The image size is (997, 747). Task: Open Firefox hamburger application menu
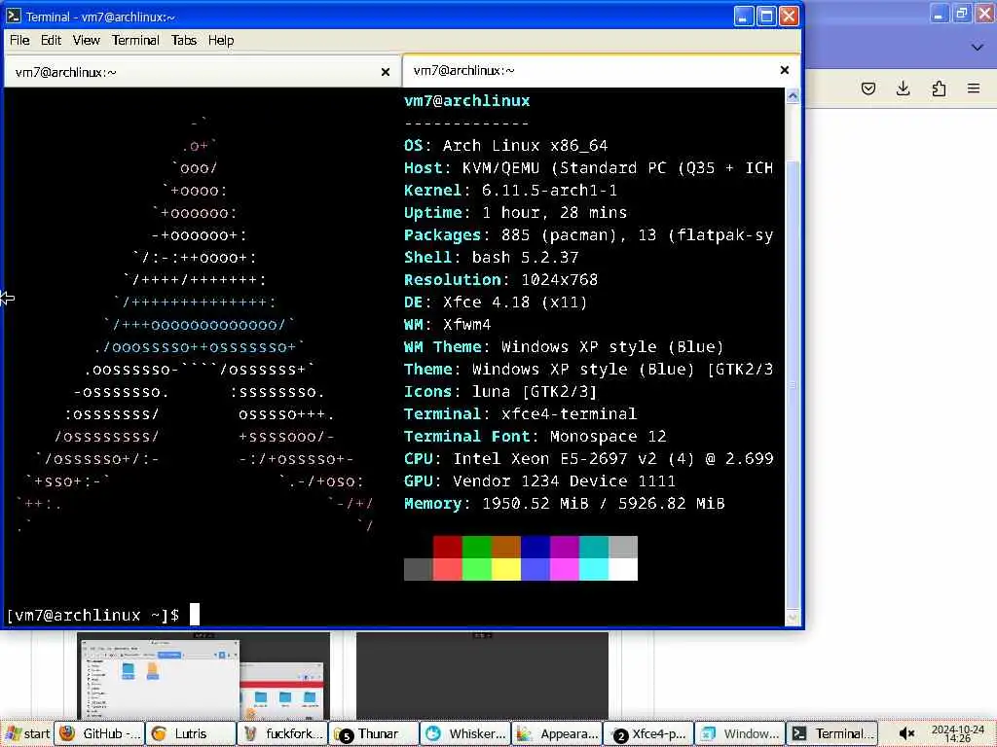click(974, 89)
